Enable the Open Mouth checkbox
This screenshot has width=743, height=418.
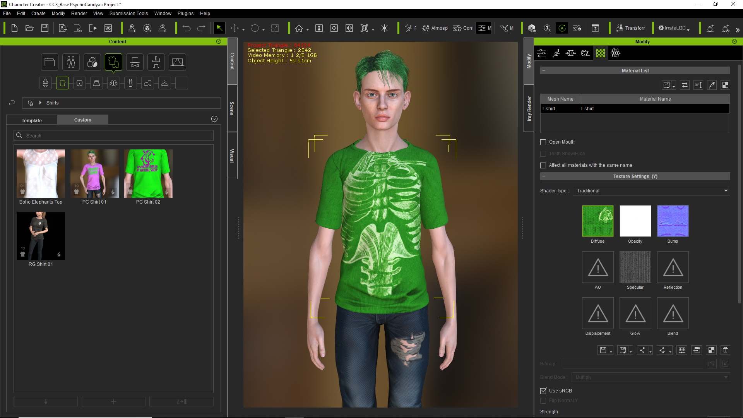coord(543,142)
